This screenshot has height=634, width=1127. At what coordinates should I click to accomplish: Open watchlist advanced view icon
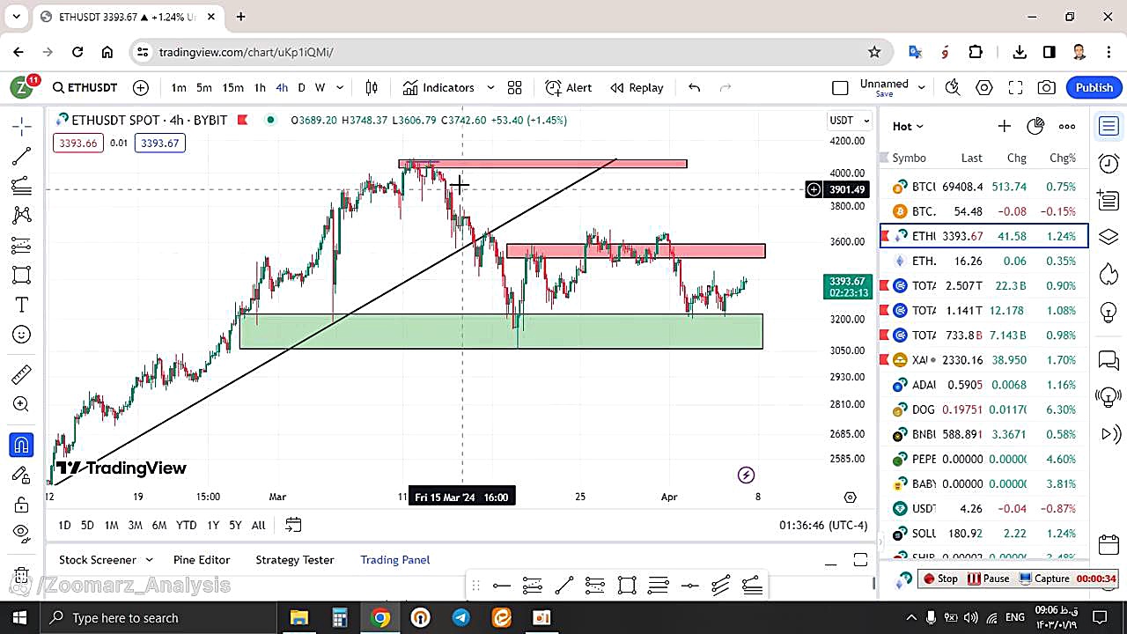1035,126
